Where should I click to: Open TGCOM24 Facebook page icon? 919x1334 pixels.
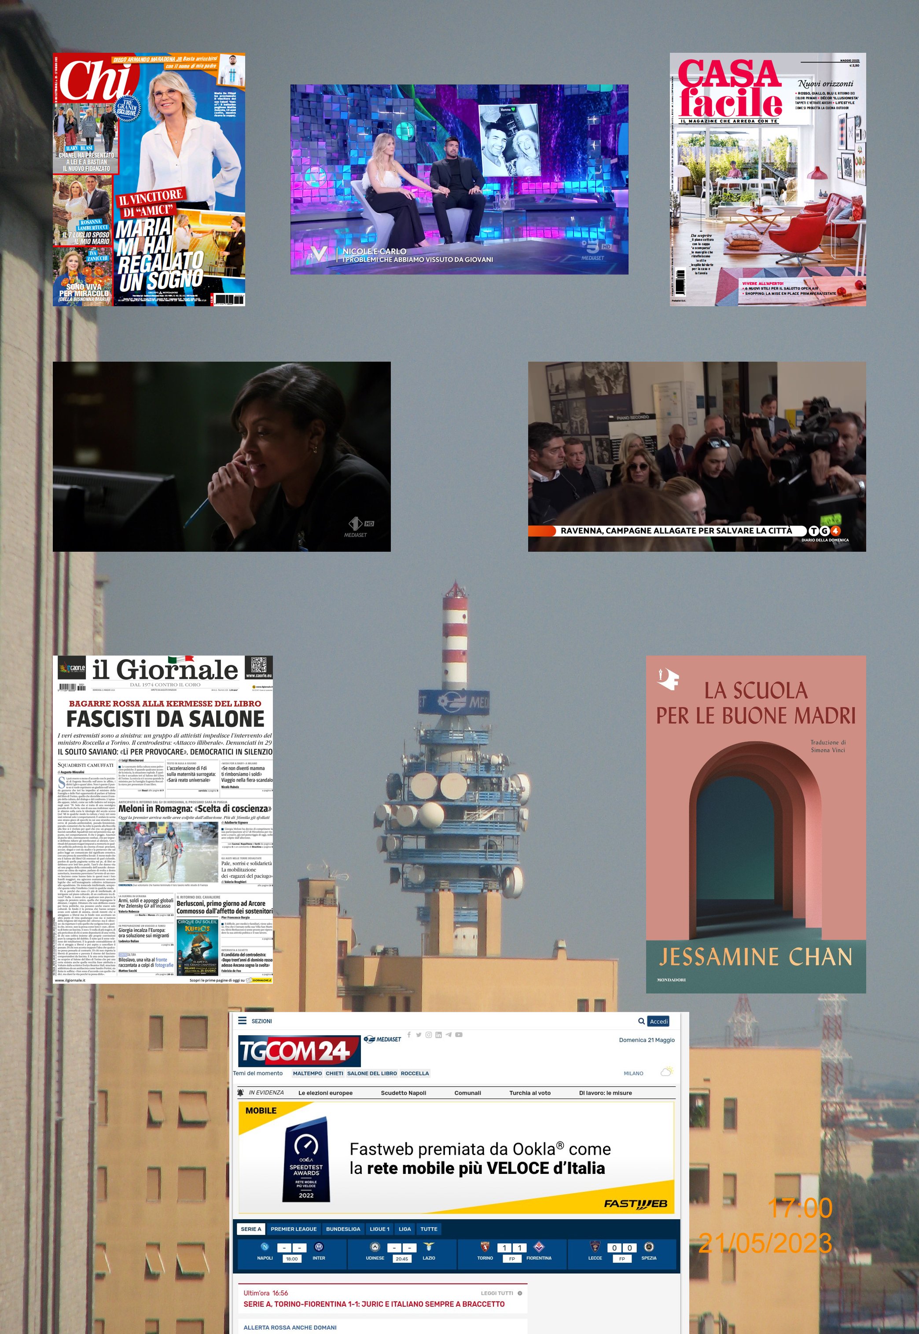[409, 1035]
